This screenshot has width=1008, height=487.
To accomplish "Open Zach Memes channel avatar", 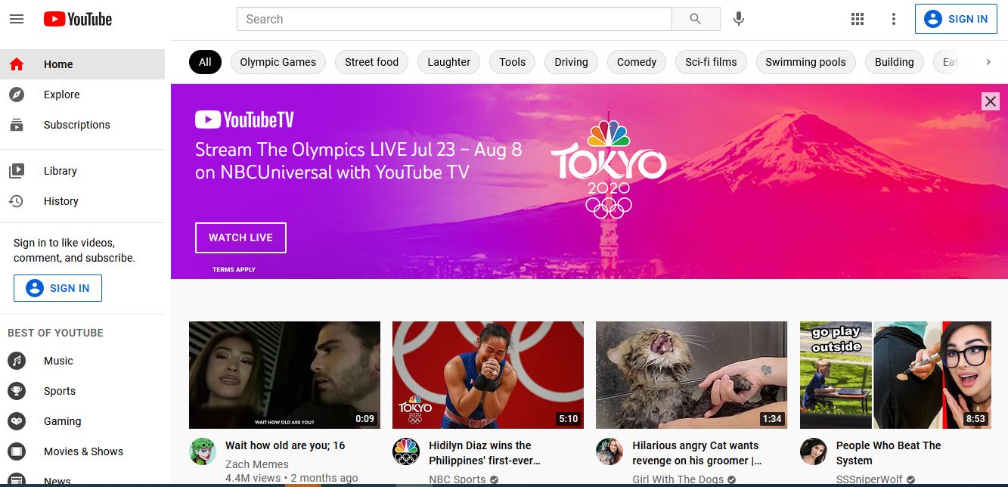I will tap(202, 451).
